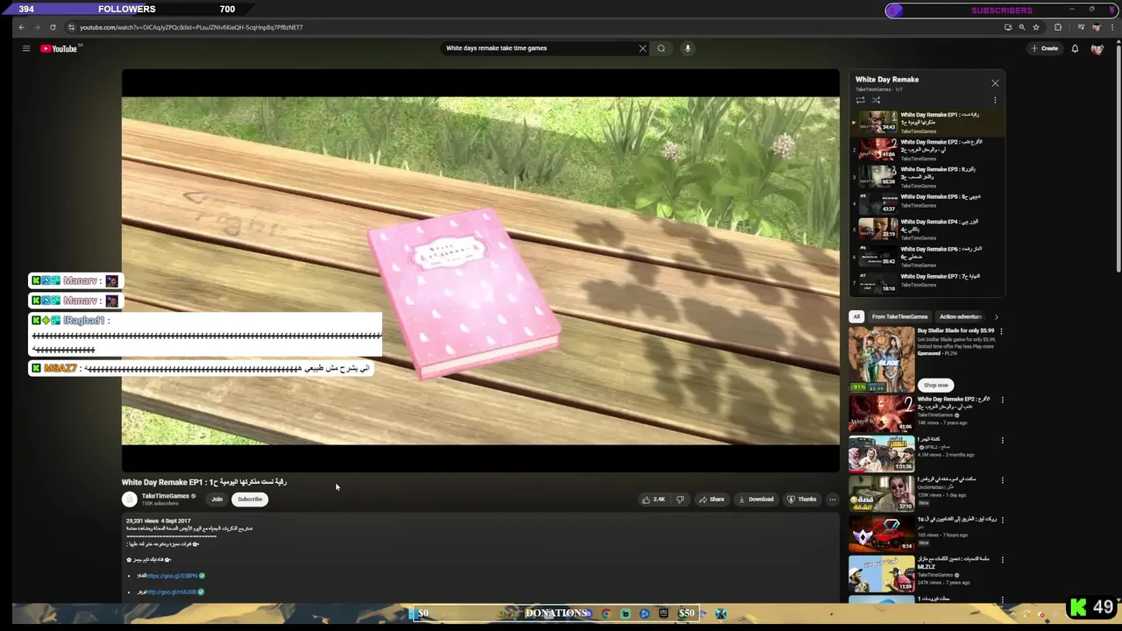1122x631 pixels.
Task: Open the second goo.gl description link
Action: (x=172, y=592)
